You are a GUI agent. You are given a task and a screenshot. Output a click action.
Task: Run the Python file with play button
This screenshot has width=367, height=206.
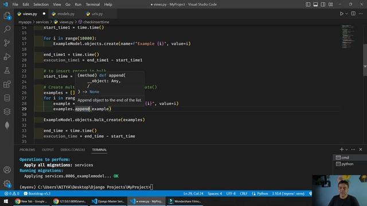342,14
